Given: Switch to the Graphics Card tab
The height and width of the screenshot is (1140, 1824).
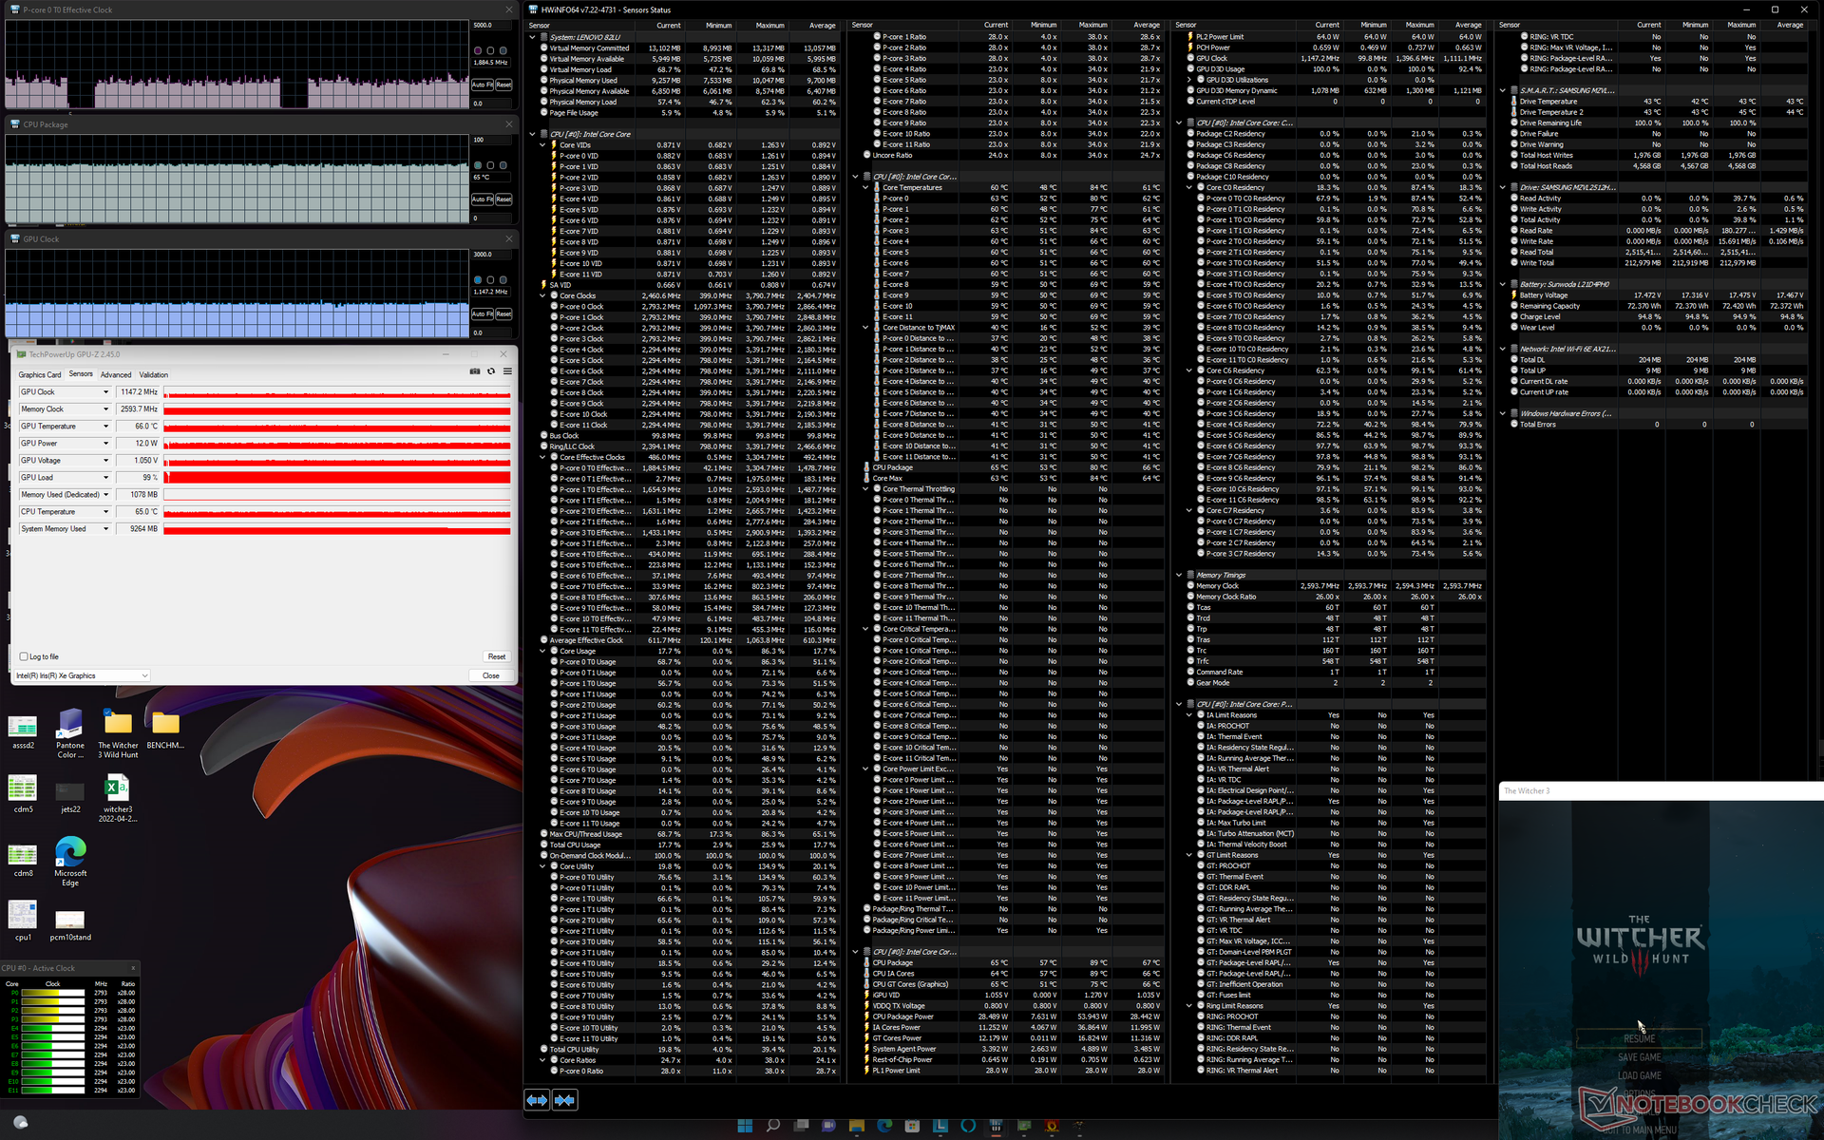Looking at the screenshot, I should (x=40, y=374).
